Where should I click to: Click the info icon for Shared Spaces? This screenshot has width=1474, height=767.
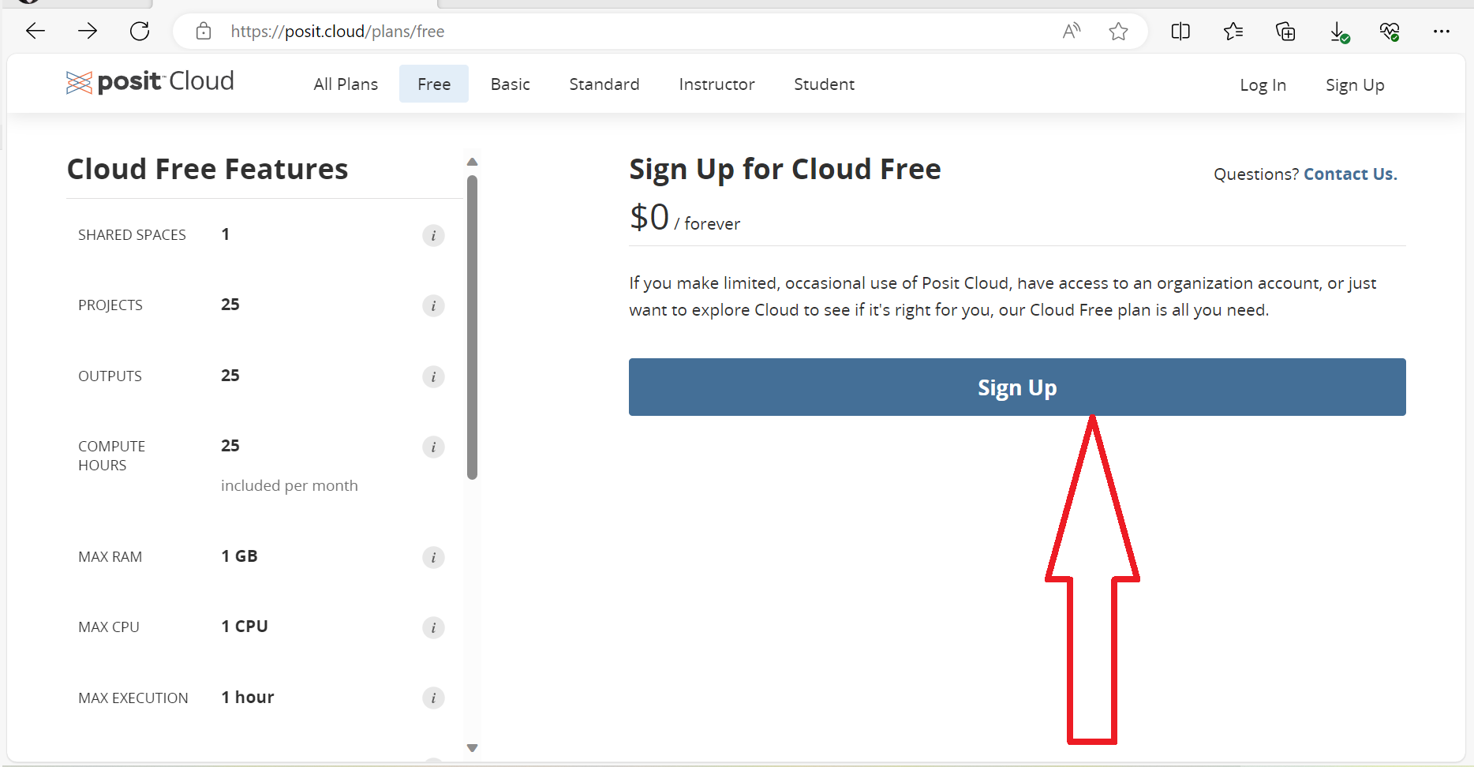[433, 235]
